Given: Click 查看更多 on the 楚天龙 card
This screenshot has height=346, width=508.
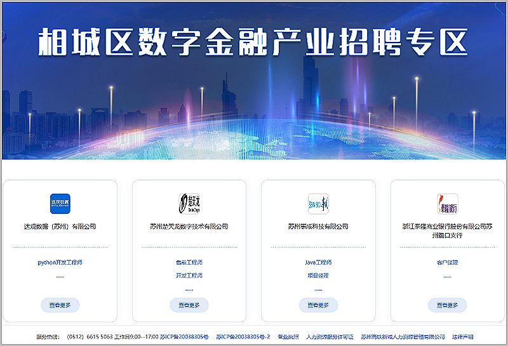Looking at the screenshot, I should [189, 305].
